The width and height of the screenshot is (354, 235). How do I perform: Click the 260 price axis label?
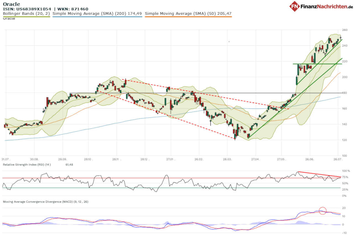(x=345, y=30)
